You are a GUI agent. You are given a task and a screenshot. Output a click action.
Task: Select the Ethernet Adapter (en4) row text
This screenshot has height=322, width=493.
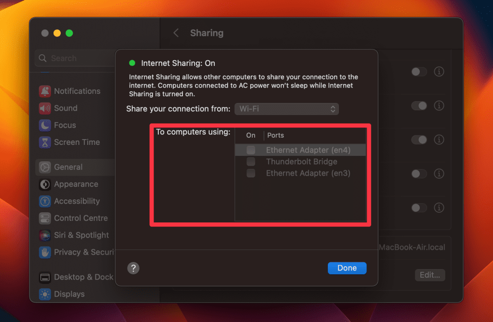pyautogui.click(x=308, y=150)
